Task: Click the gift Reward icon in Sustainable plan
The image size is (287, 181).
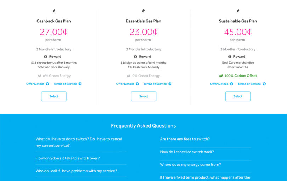Action: [x=230, y=56]
